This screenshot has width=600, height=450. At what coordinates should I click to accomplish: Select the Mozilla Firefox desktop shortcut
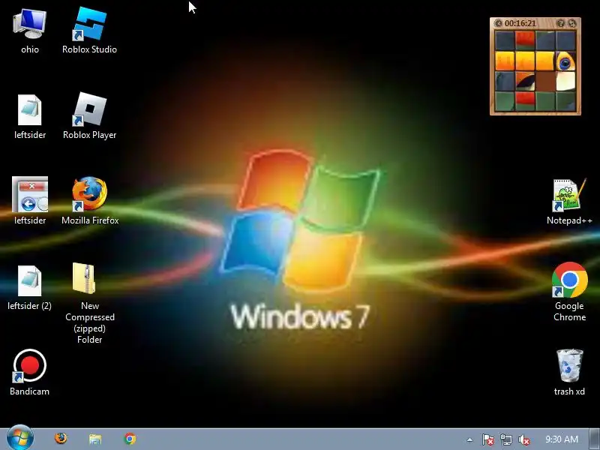point(90,202)
